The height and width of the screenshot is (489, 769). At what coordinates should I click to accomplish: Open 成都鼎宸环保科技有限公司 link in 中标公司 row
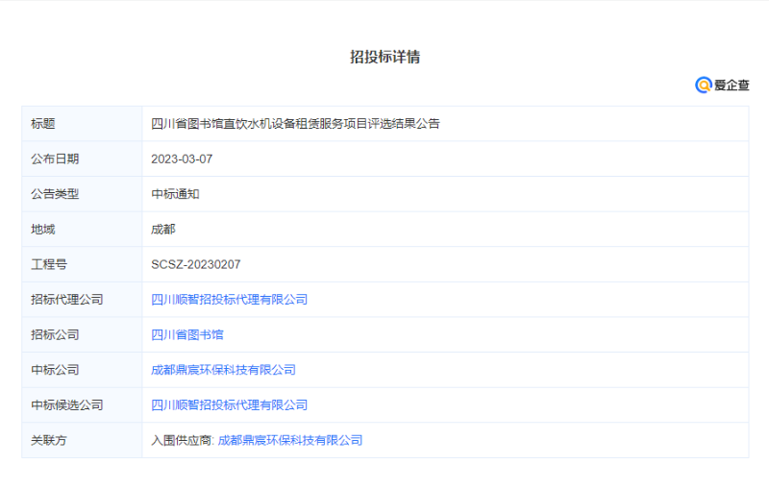[x=223, y=370]
